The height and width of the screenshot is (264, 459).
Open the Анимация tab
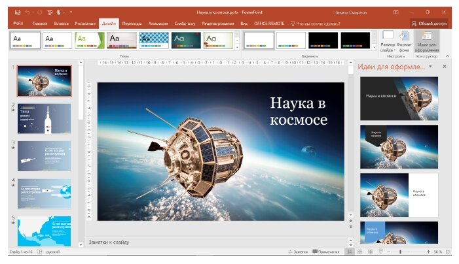click(x=158, y=24)
